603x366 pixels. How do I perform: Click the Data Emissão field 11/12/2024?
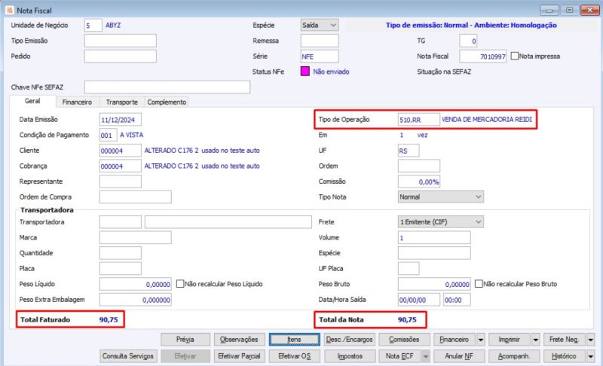121,120
